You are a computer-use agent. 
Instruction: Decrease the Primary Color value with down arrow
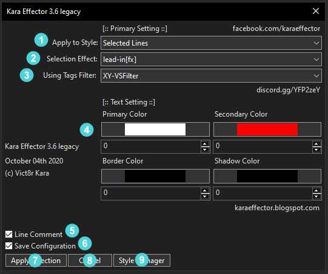coord(205,149)
